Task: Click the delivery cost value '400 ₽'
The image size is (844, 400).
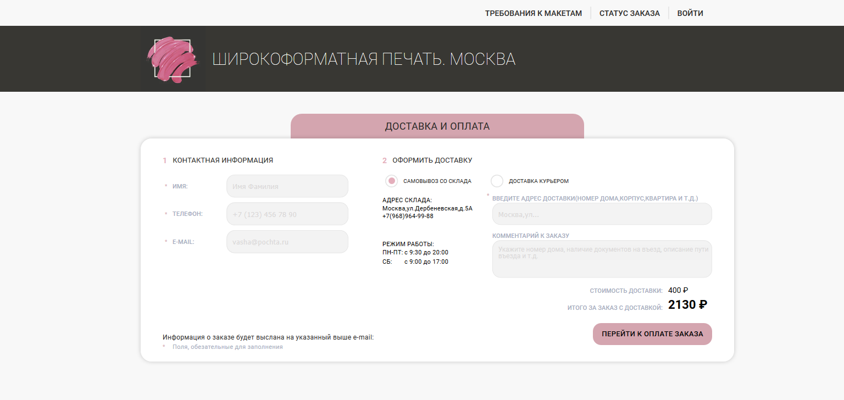Action: pos(677,290)
